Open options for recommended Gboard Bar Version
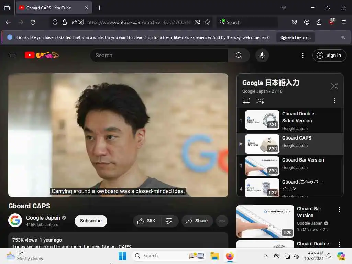This screenshot has width=352, height=264. [339, 209]
